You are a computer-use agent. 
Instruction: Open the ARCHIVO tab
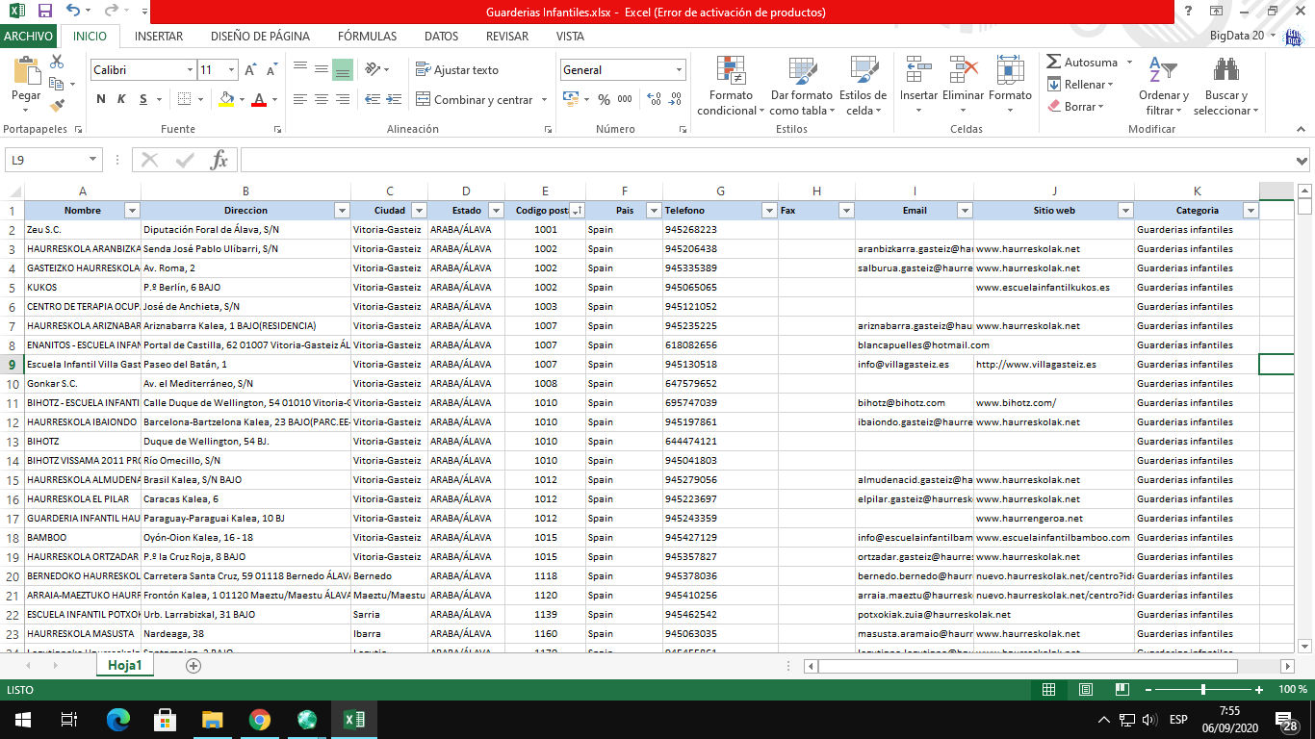[x=28, y=37]
